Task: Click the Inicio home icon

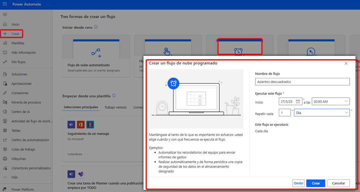Action: tap(5, 24)
